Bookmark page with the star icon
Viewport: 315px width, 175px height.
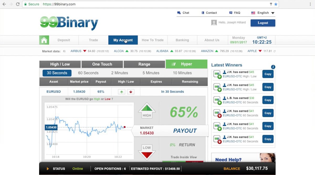click(276, 4)
